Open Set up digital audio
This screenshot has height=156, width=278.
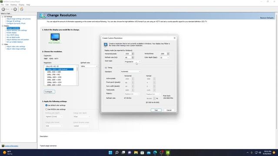[x=13, y=37]
